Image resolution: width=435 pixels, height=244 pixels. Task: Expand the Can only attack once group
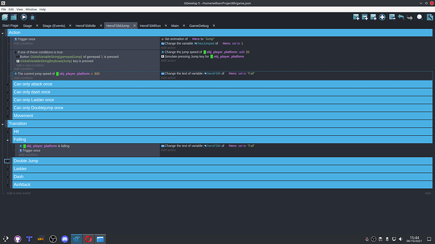(x=8, y=84)
